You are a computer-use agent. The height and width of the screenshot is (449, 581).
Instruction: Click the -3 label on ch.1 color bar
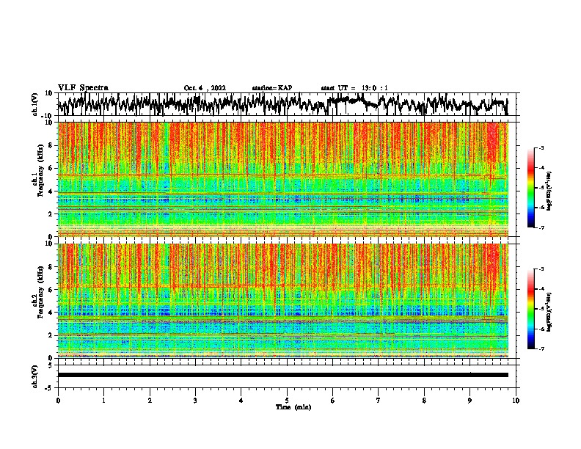[541, 147]
